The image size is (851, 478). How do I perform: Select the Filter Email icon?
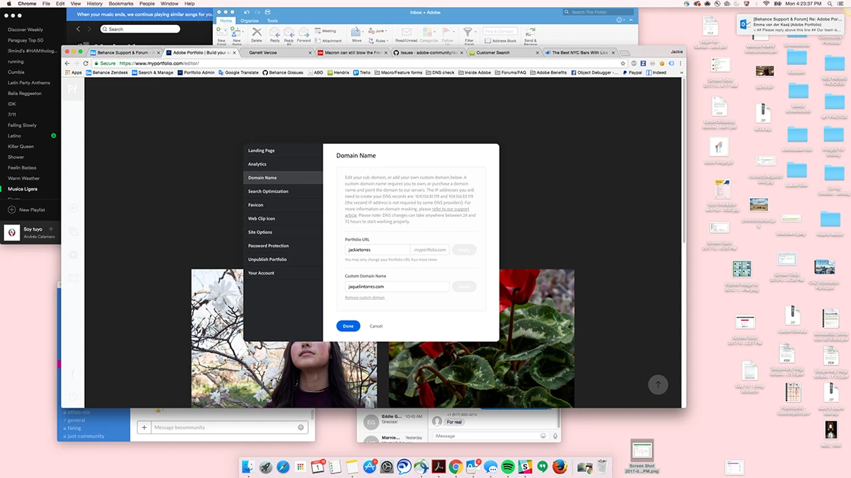pos(468,33)
